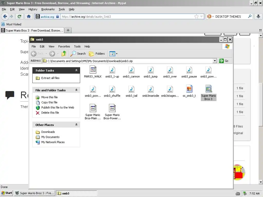This screenshot has height=197, width=263.
Task: Click the Go button by address bar
Action: click(224, 61)
